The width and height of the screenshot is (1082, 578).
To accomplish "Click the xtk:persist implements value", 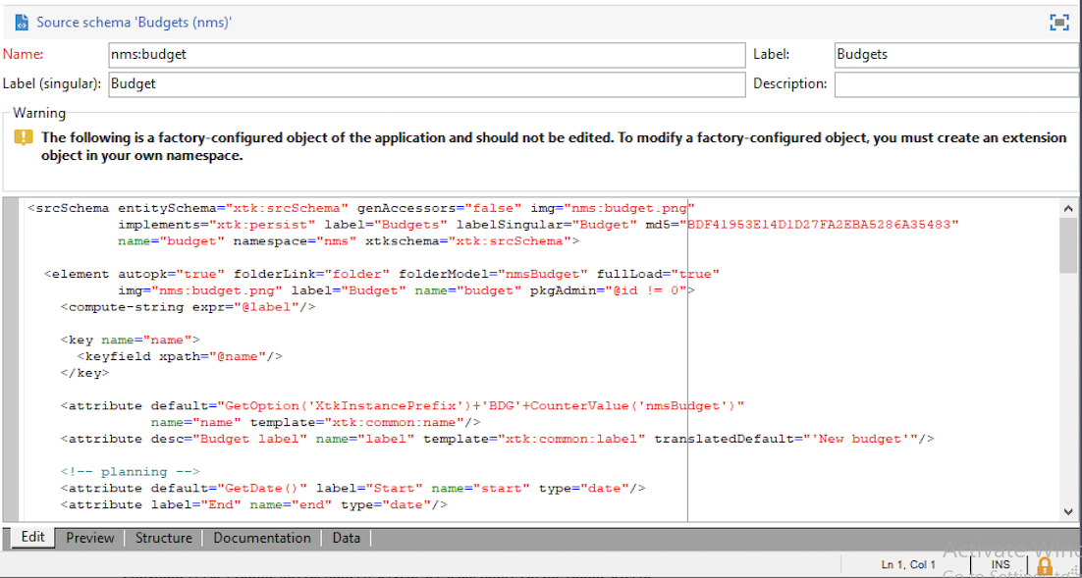I will pos(263,225).
